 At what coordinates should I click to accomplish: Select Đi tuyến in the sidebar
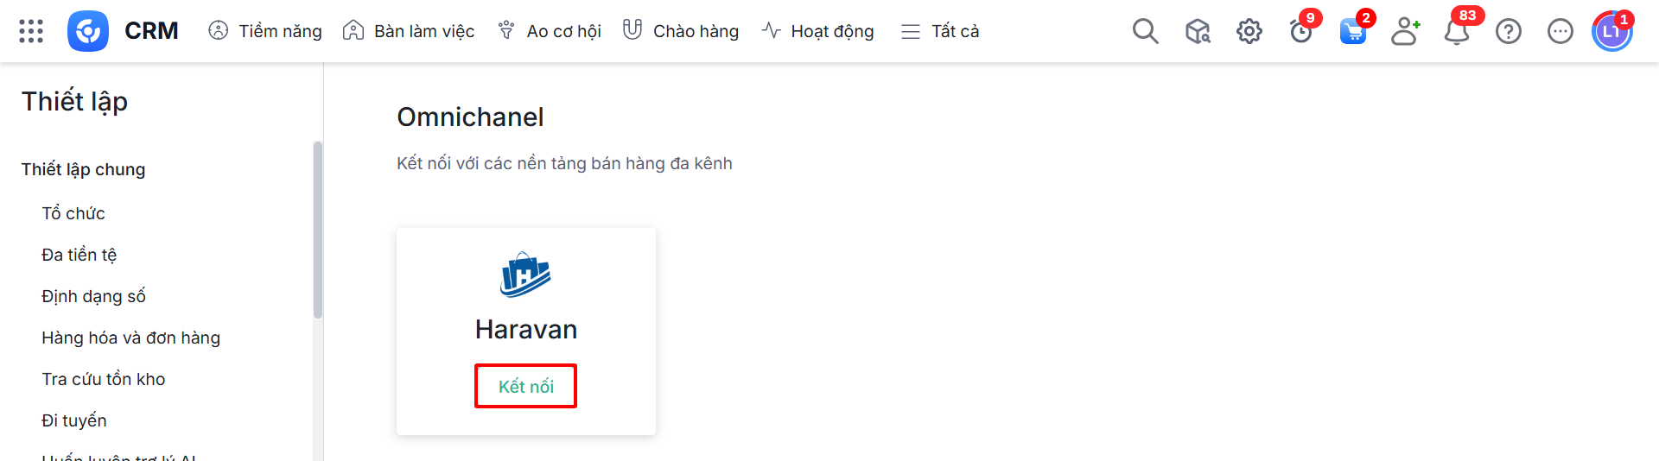pyautogui.click(x=74, y=420)
